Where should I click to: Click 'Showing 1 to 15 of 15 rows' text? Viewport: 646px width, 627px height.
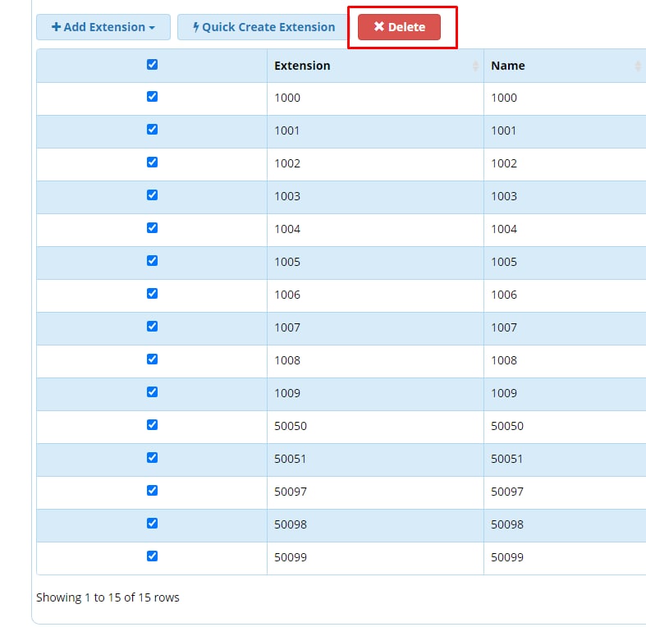coord(108,597)
